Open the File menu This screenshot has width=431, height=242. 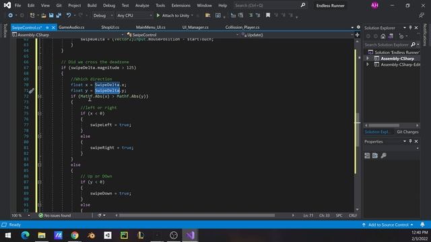click(x=18, y=5)
